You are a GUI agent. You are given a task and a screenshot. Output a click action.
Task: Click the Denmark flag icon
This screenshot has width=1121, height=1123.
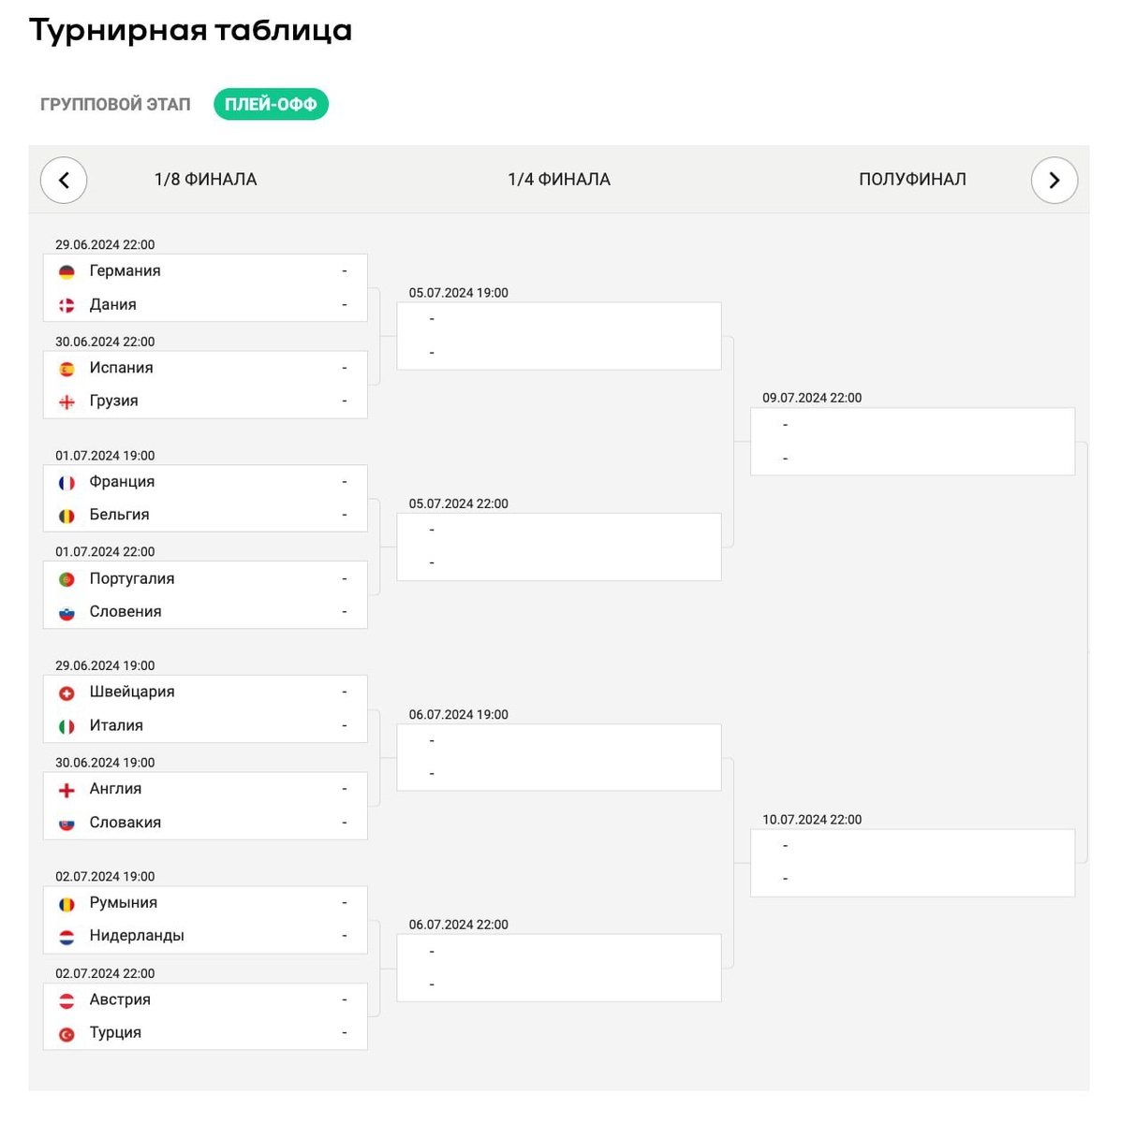pos(66,304)
